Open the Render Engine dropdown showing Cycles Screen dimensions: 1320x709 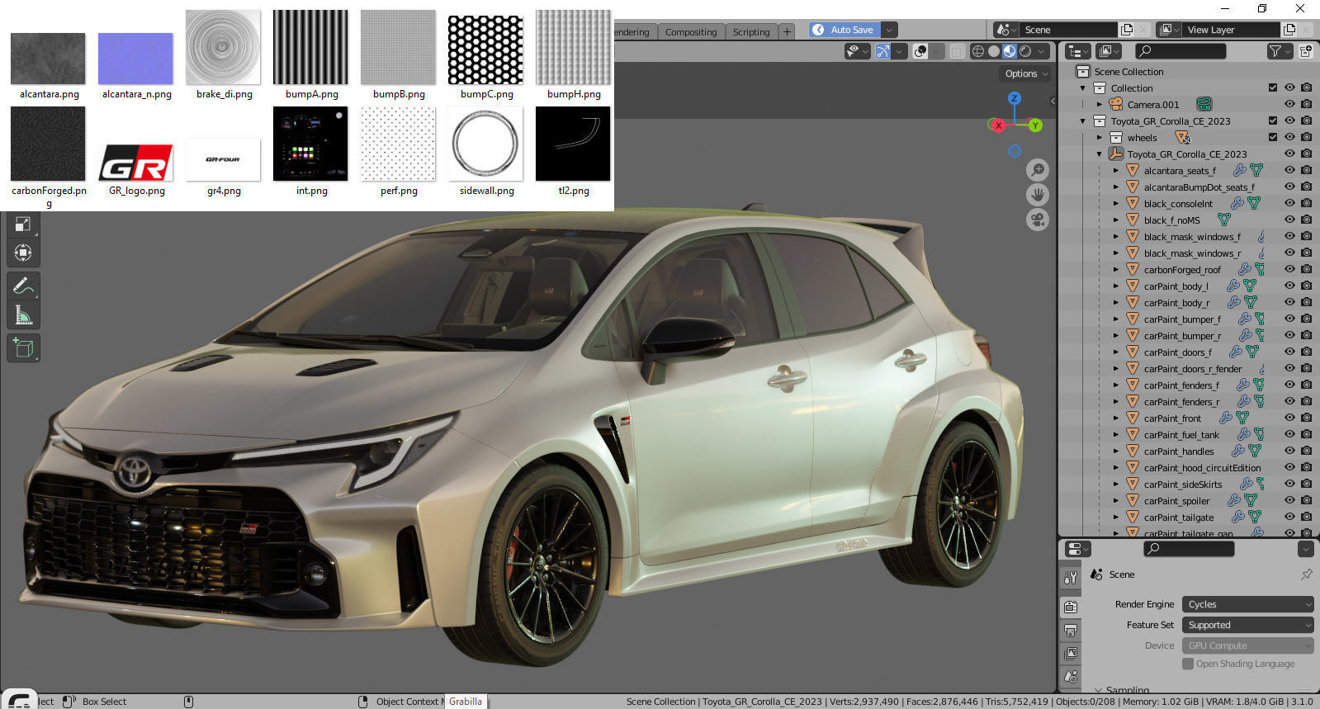coord(1247,604)
